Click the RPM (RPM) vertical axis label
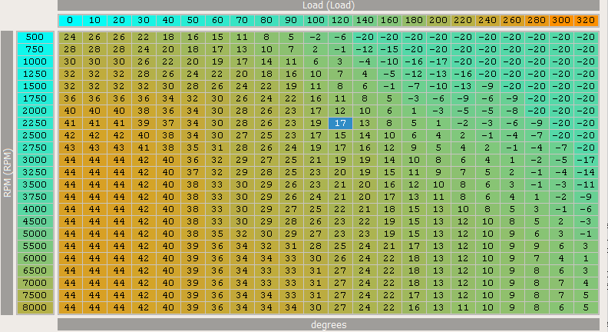 tap(7, 173)
